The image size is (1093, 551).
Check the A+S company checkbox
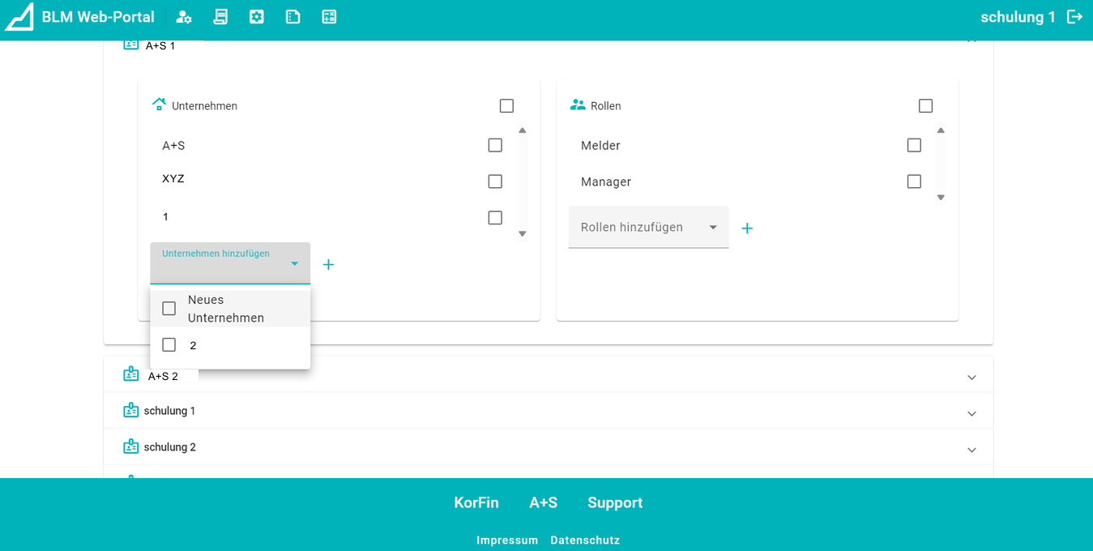495,145
